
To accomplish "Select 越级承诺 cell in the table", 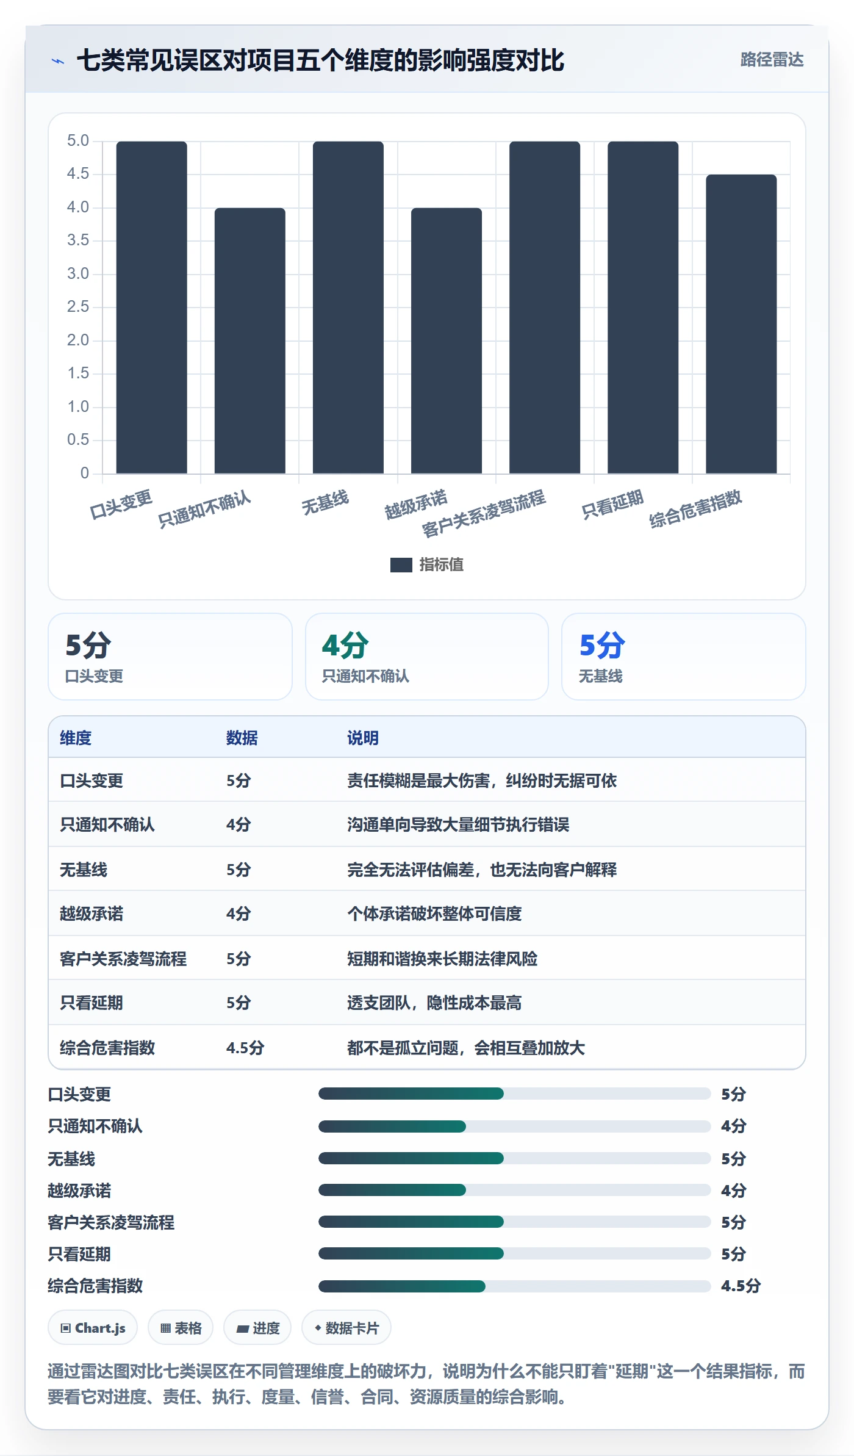I will pos(91,914).
